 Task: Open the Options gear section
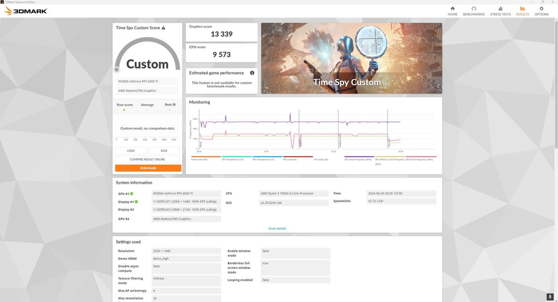point(541,11)
